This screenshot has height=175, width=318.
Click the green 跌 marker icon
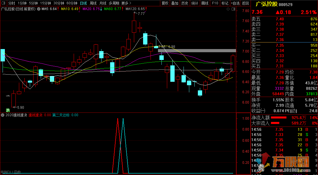pos(8,110)
